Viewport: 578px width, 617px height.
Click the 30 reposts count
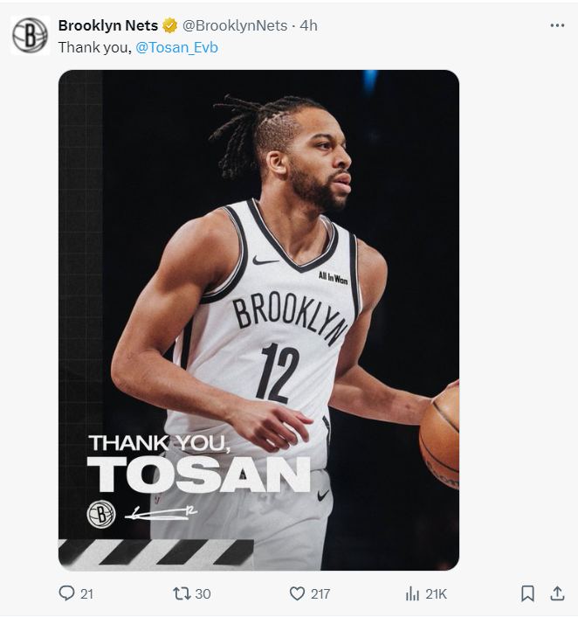pyautogui.click(x=203, y=594)
